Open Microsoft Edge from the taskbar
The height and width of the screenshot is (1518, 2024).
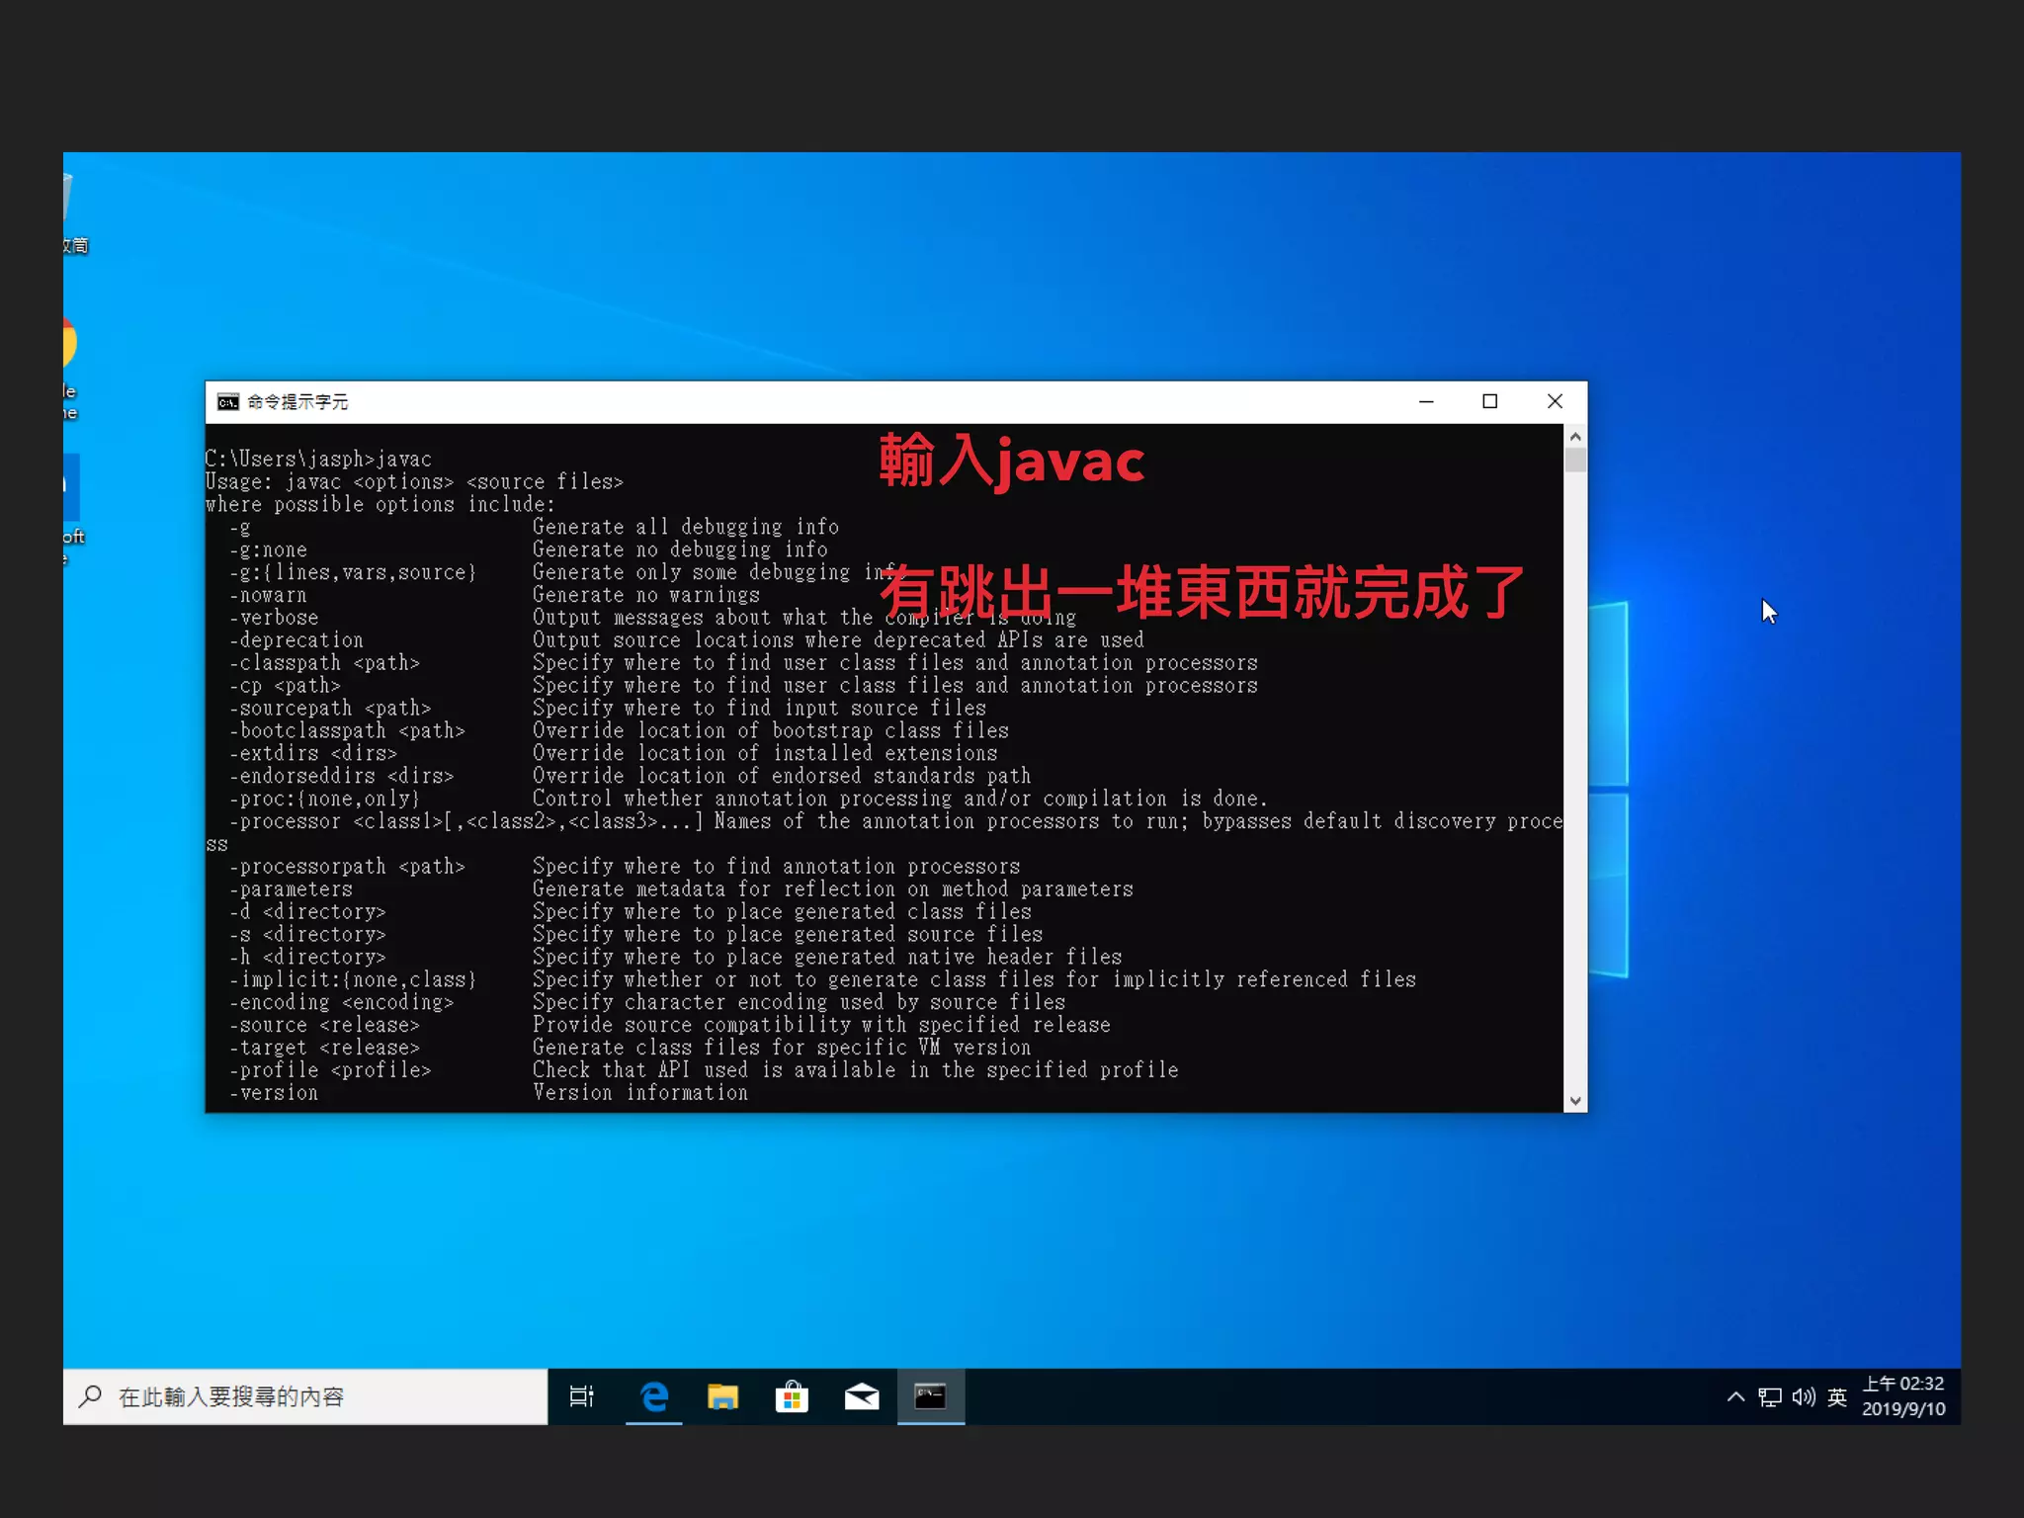pos(654,1396)
